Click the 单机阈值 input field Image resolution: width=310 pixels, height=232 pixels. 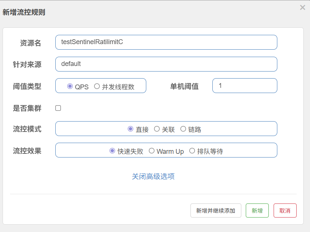pos(245,86)
